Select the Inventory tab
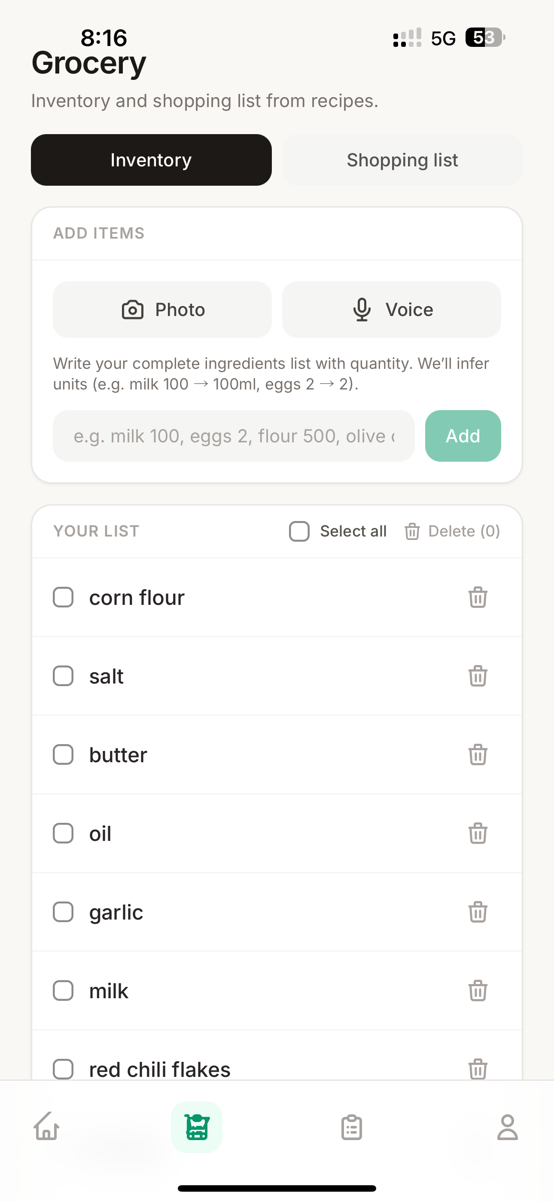This screenshot has height=1202, width=554. click(x=151, y=160)
